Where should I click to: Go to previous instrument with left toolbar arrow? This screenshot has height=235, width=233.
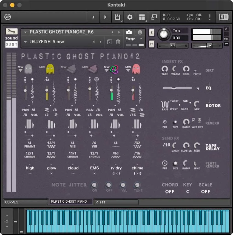click(x=93, y=17)
